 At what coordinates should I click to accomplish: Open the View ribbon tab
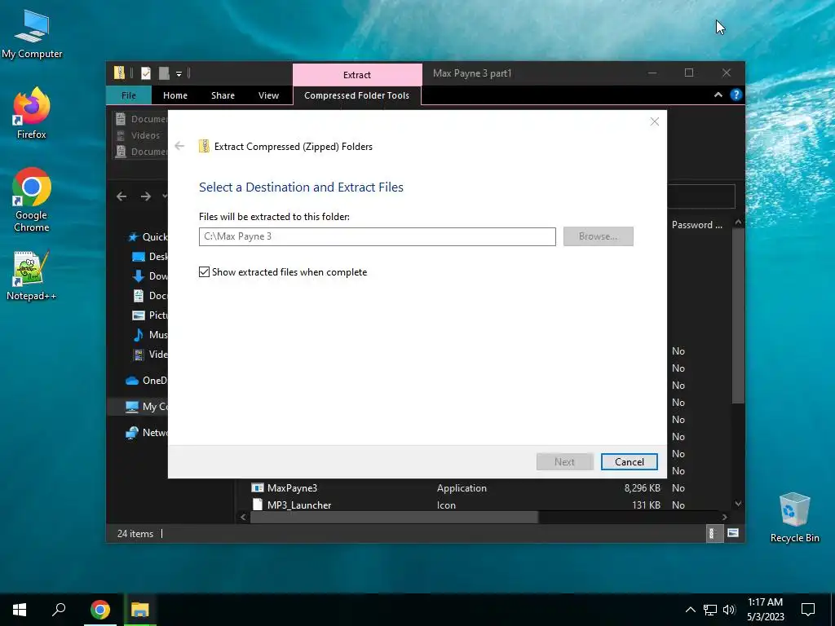click(x=268, y=95)
